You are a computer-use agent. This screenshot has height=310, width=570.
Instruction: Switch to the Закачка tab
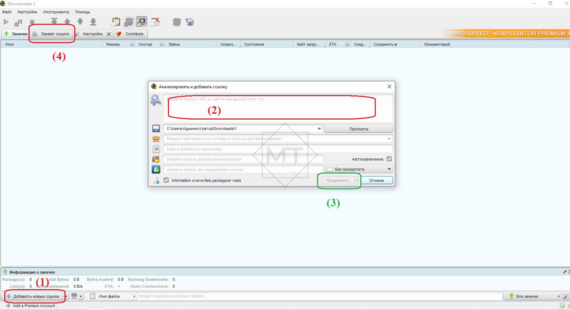click(15, 34)
